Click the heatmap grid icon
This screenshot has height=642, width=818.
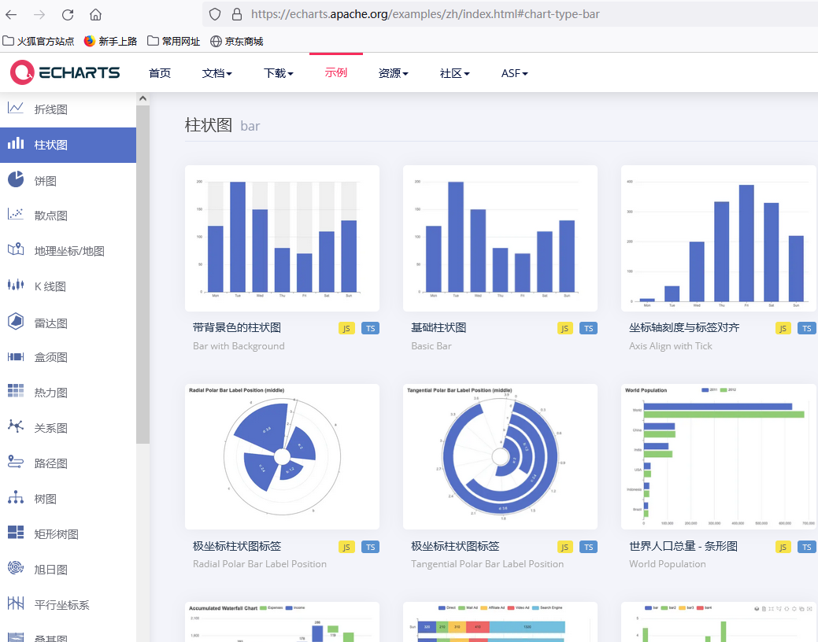(x=16, y=390)
